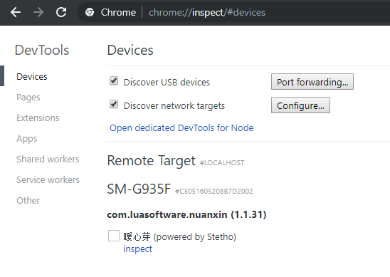Image resolution: width=390 pixels, height=277 pixels.
Task: Select Devices in the DevTools sidebar
Action: pos(32,77)
